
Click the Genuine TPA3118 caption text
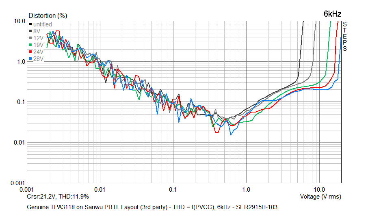(x=152, y=207)
